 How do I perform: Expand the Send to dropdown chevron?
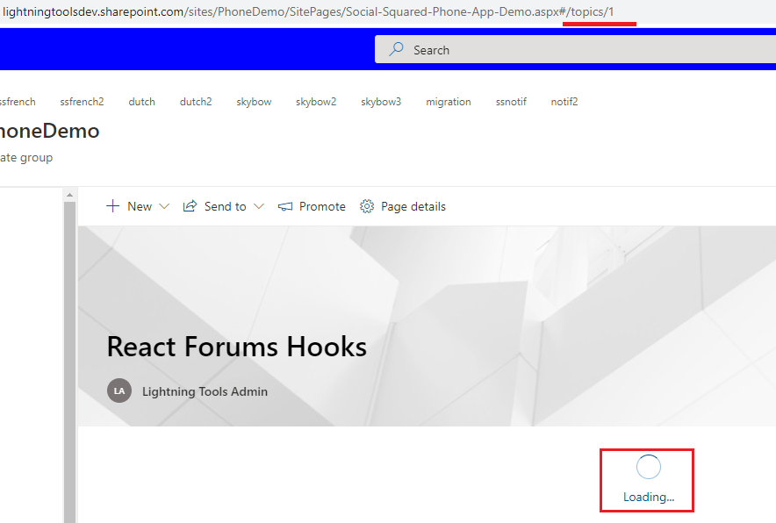pyautogui.click(x=258, y=206)
